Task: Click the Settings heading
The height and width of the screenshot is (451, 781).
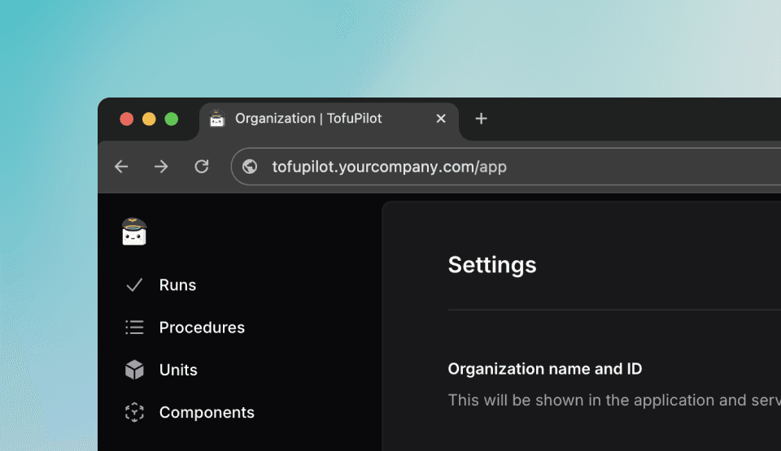Action: 492,265
